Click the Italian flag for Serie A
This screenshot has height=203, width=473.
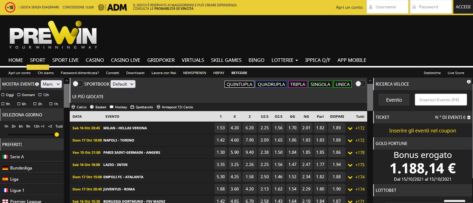(5, 157)
